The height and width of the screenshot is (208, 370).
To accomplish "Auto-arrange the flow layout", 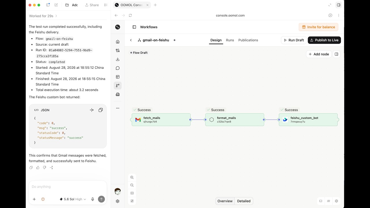I will click(x=132, y=201).
